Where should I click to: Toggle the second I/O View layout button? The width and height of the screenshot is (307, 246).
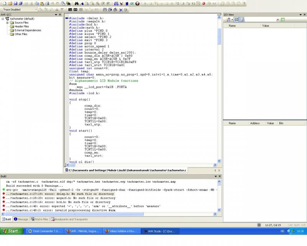pos(242,20)
